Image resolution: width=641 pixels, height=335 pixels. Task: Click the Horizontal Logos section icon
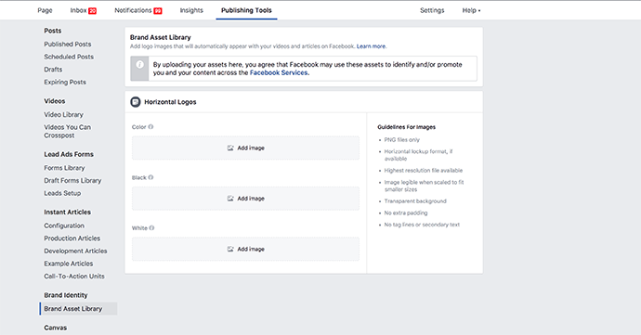click(x=136, y=102)
